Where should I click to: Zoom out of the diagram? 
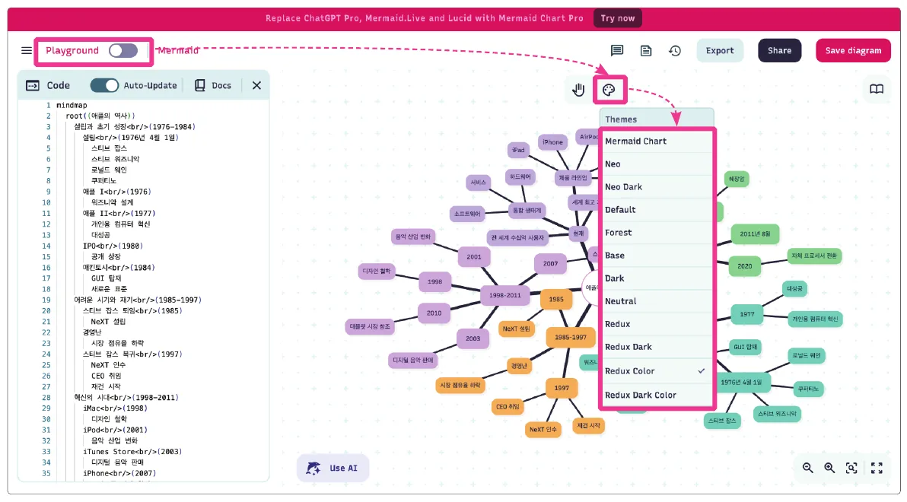click(x=807, y=468)
